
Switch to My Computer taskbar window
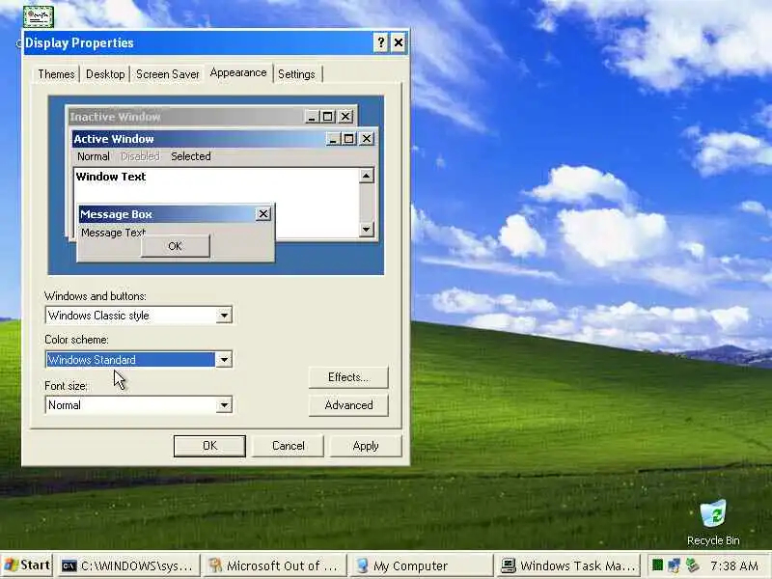[x=422, y=565]
